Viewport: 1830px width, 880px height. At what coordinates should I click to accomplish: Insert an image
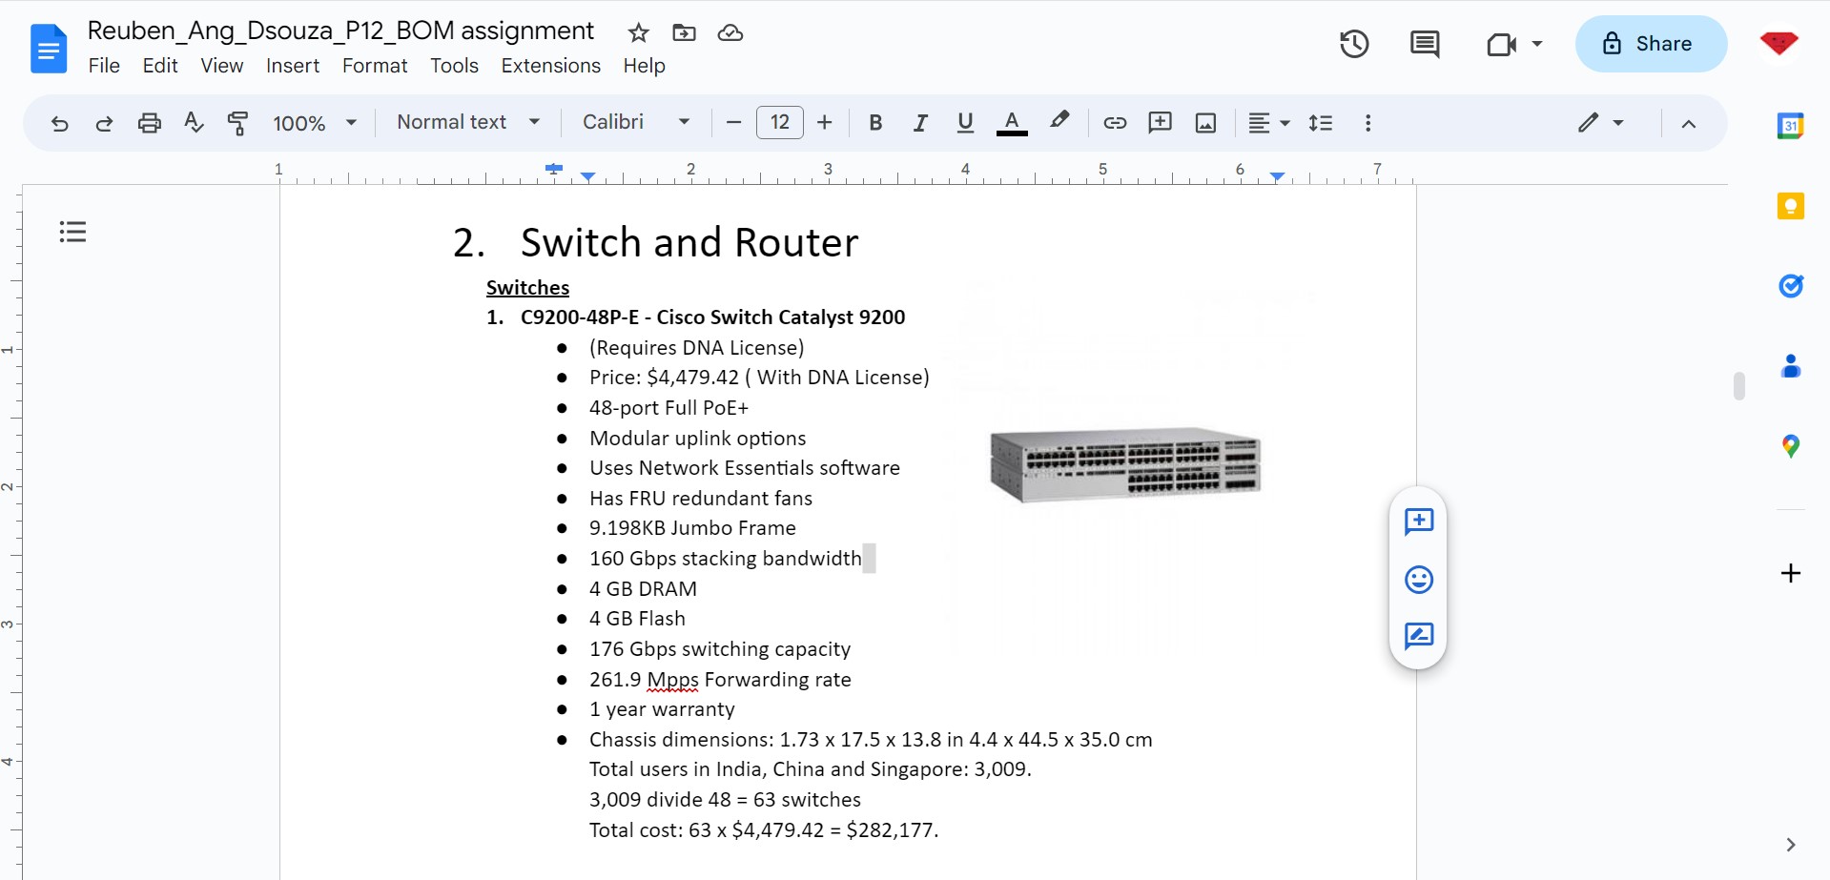[1206, 123]
